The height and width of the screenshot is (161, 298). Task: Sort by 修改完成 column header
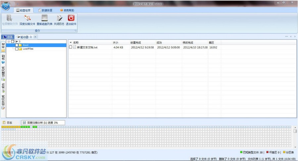(195, 43)
